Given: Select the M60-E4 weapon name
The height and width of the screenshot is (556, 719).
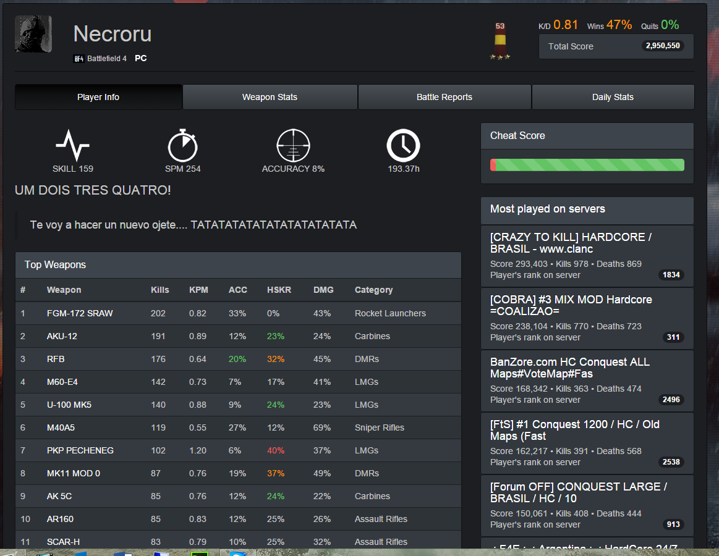Looking at the screenshot, I should [62, 382].
